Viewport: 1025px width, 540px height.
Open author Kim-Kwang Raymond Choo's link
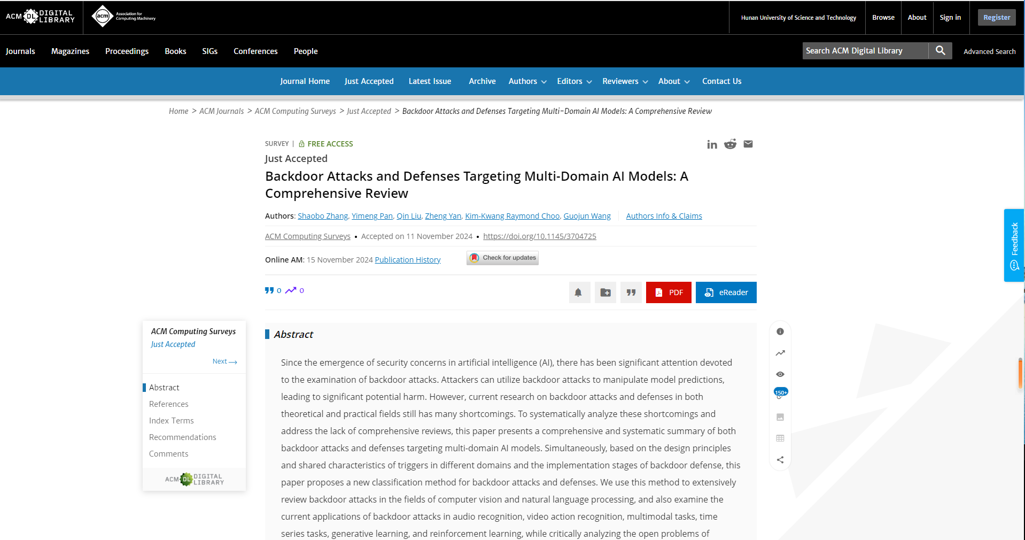coord(512,216)
